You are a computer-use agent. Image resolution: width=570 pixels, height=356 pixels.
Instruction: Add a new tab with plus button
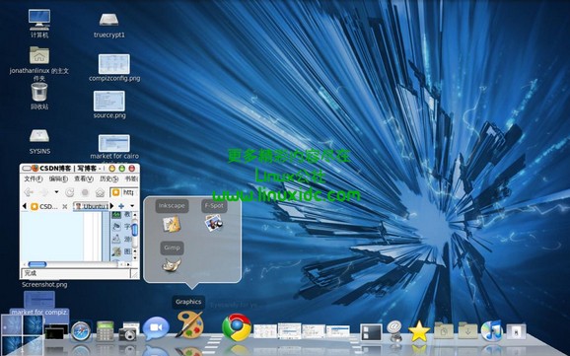tap(121, 206)
